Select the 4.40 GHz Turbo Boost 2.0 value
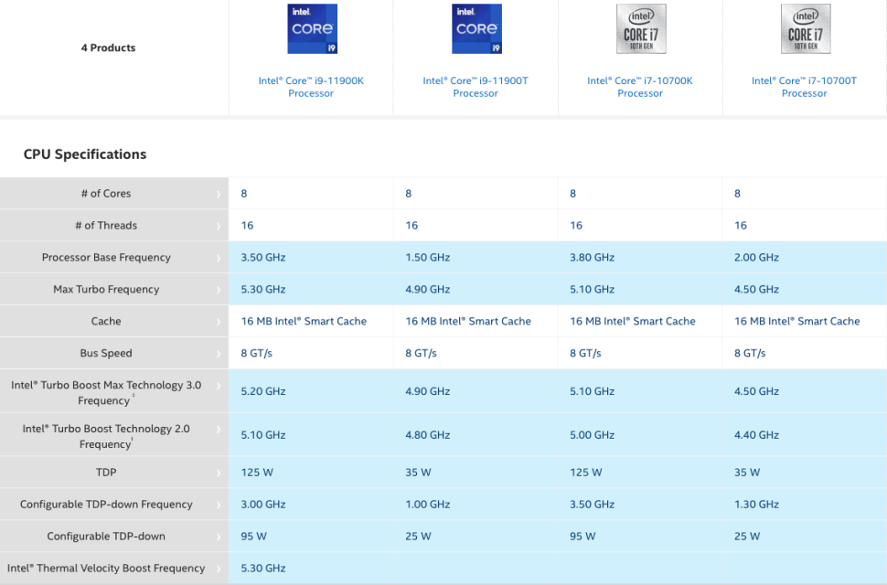 (x=756, y=435)
